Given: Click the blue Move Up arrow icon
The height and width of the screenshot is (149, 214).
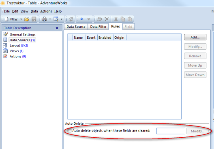Looking at the screenshot, I should click(x=81, y=19).
